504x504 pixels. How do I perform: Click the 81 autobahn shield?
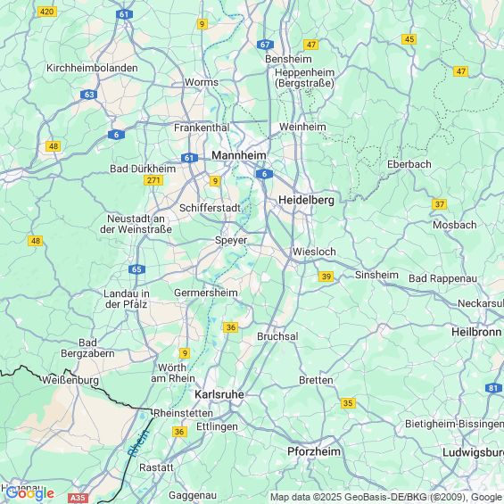(x=493, y=388)
